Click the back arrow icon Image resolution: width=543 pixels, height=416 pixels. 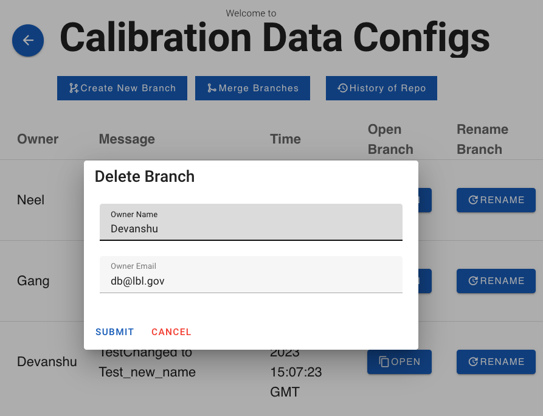coord(28,41)
